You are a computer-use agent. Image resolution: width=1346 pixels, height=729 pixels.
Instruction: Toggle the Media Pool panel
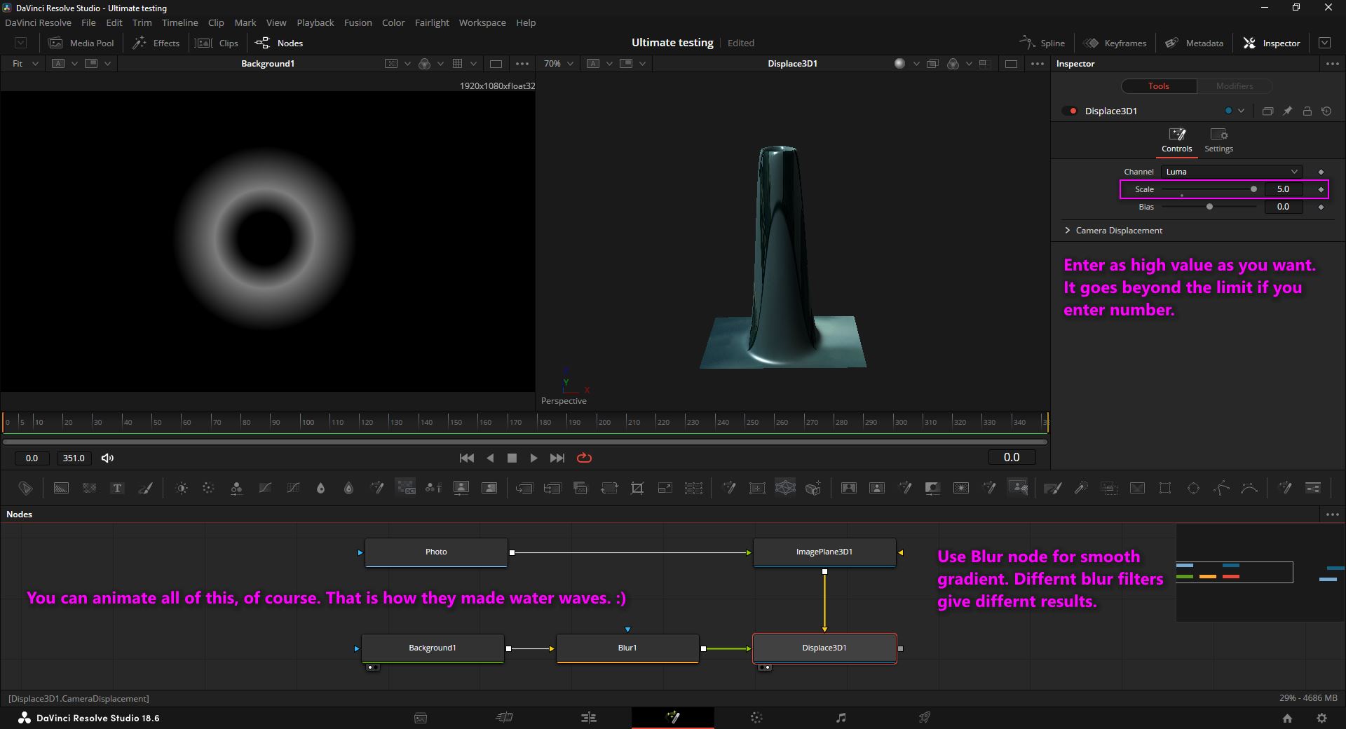click(x=81, y=43)
